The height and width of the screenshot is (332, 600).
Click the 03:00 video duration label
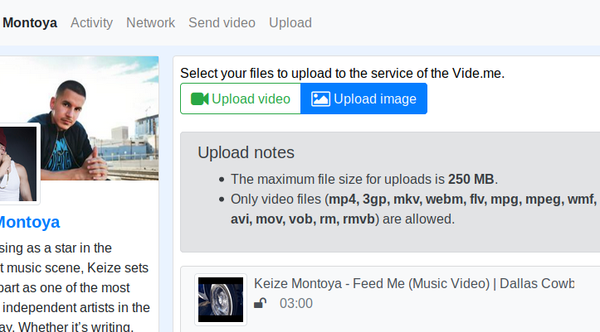click(296, 303)
